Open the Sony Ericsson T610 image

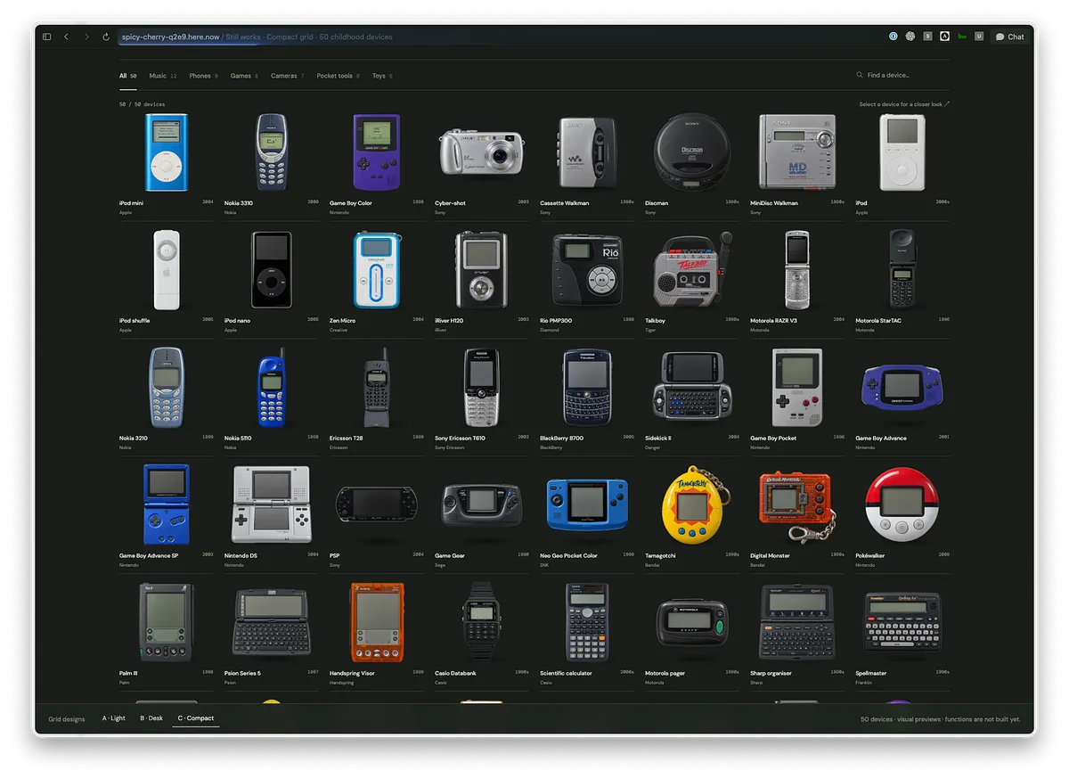pyautogui.click(x=482, y=388)
